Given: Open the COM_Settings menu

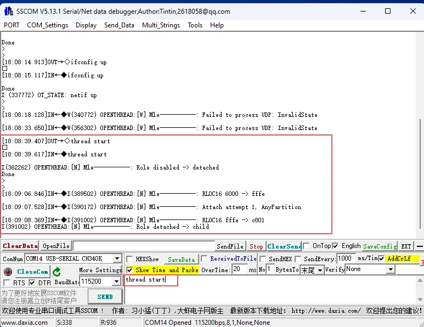Looking at the screenshot, I should (x=47, y=25).
